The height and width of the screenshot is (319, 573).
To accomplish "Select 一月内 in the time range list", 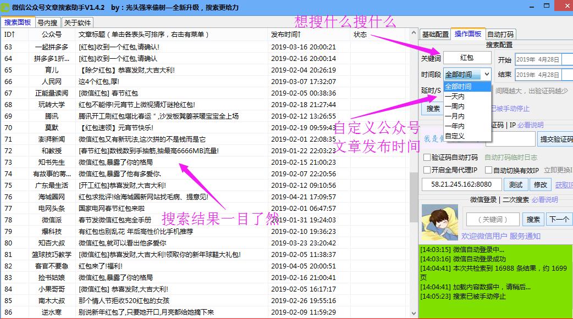I will [467, 116].
